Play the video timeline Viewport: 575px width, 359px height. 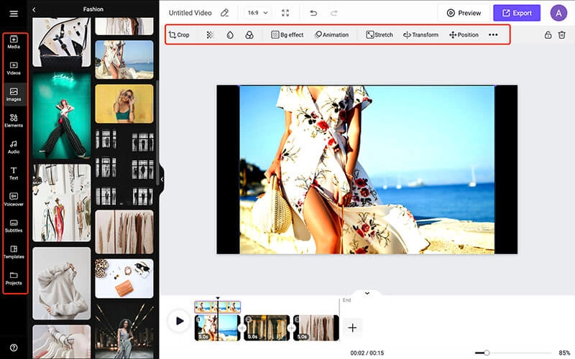[x=179, y=321]
